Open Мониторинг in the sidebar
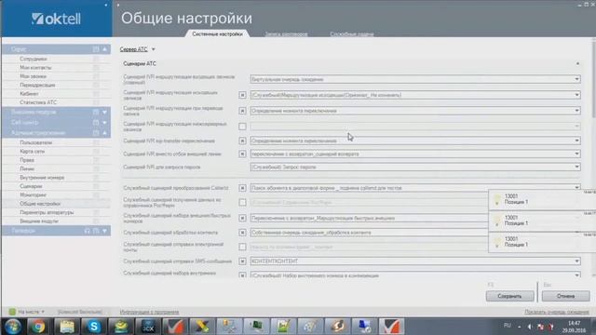 pos(33,194)
